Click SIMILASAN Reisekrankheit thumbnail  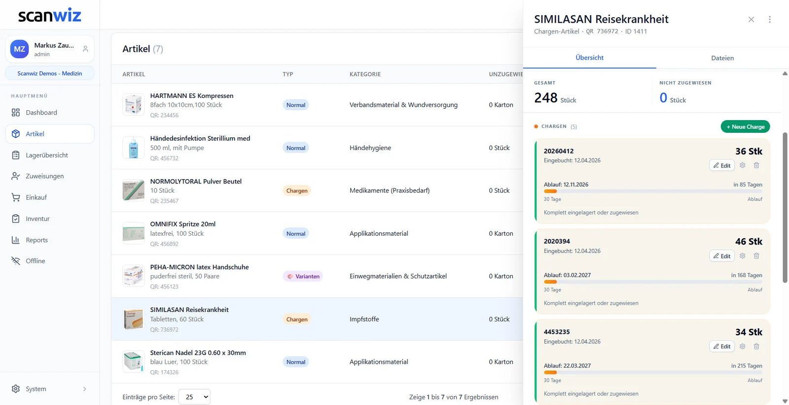point(133,319)
